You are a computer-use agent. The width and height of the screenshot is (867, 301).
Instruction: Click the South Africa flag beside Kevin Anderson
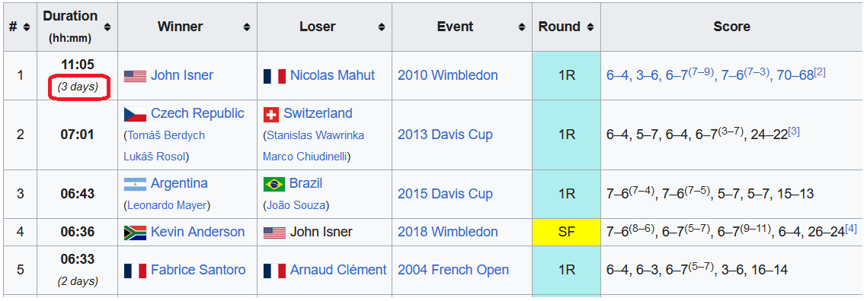point(135,233)
